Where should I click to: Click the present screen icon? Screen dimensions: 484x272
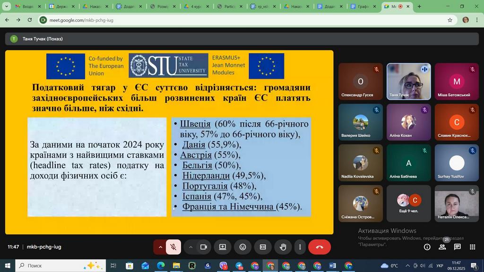222,247
